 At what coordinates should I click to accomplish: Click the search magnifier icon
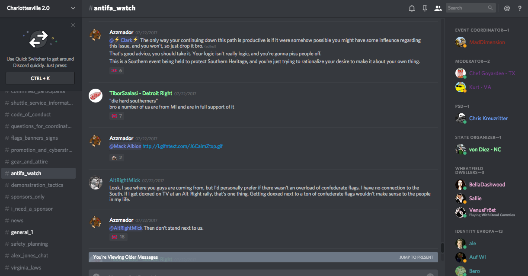[490, 8]
